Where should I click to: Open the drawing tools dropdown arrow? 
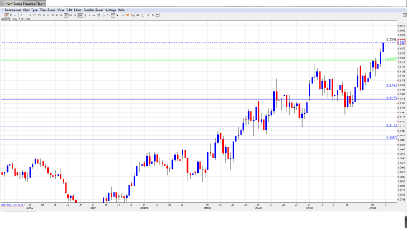pyautogui.click(x=117, y=15)
